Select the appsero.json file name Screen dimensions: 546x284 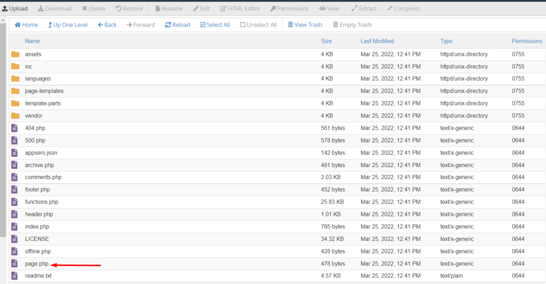click(41, 153)
